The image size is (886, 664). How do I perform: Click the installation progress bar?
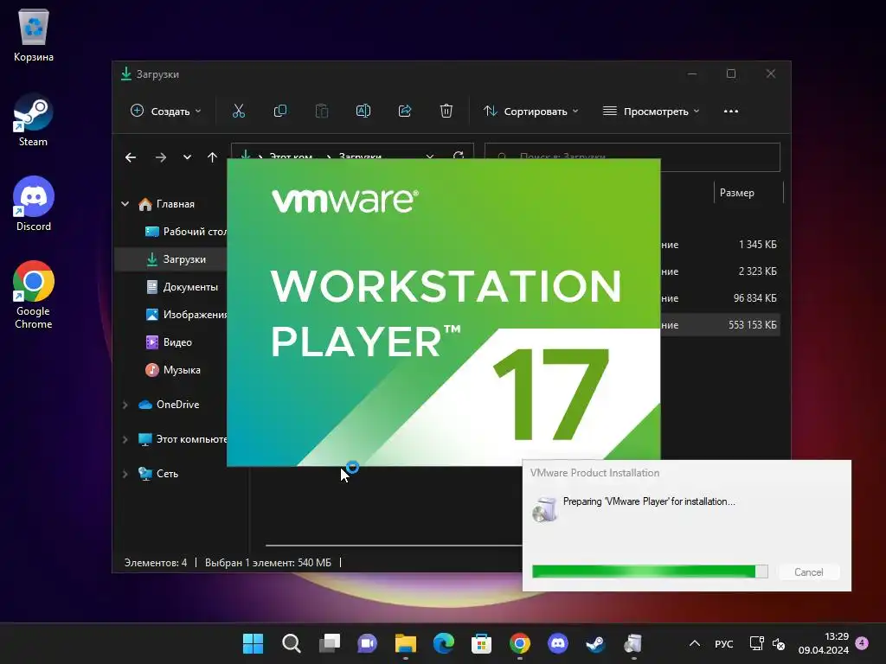click(650, 571)
